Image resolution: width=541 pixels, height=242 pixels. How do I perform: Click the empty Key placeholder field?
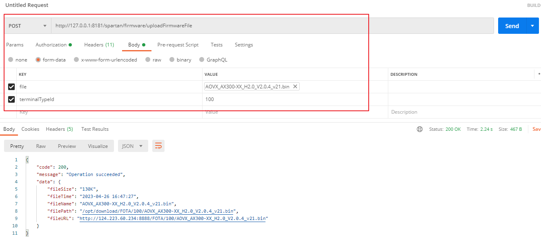(109, 112)
